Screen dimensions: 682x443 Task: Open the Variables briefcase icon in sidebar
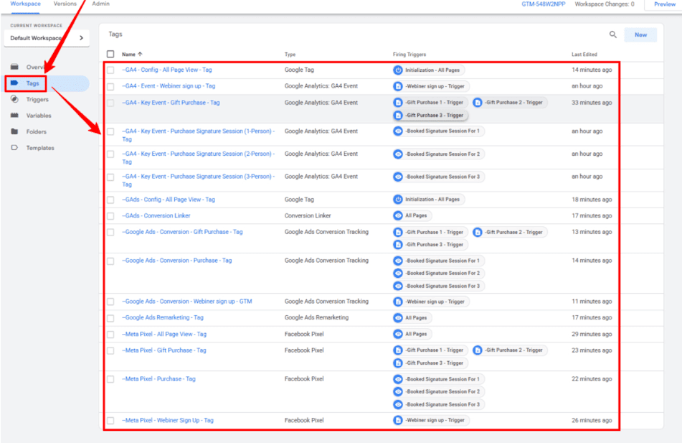click(x=14, y=116)
